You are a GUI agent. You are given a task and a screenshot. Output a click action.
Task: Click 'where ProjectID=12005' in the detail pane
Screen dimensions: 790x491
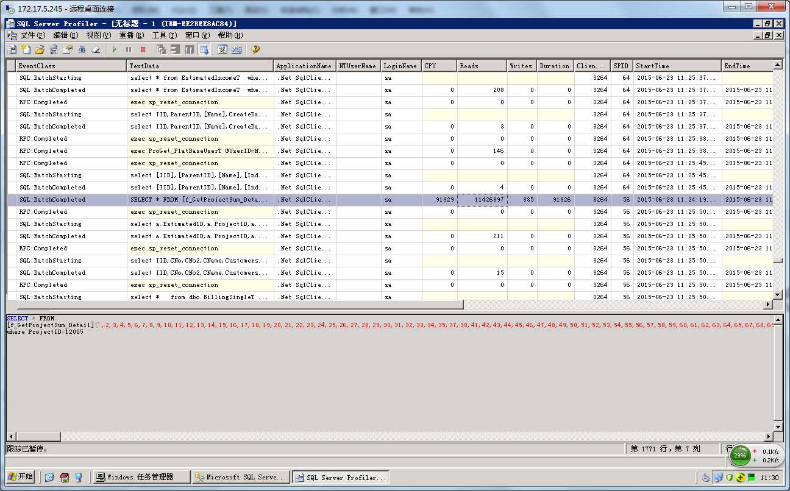[x=44, y=332]
